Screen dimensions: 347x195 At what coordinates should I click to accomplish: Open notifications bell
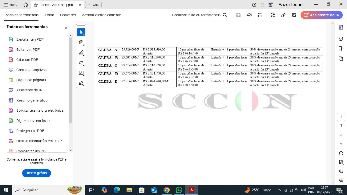click(262, 5)
